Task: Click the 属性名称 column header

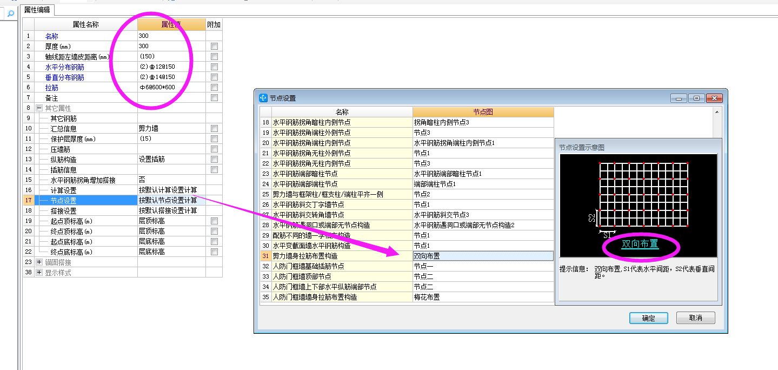Action: point(86,25)
